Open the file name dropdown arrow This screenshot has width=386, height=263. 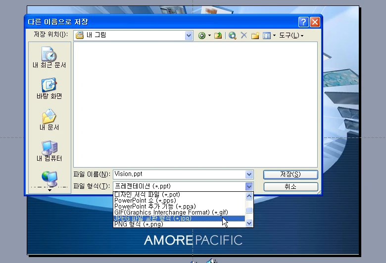[249, 175]
